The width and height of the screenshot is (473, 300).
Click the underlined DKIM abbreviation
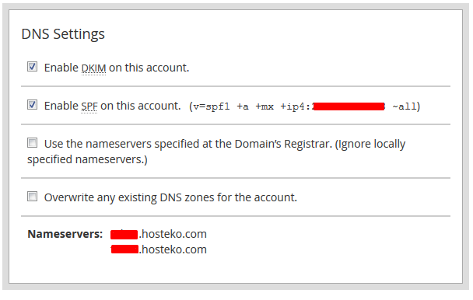click(93, 68)
